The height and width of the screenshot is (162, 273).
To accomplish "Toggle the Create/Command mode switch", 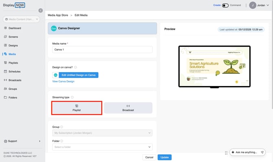I will [225, 5].
